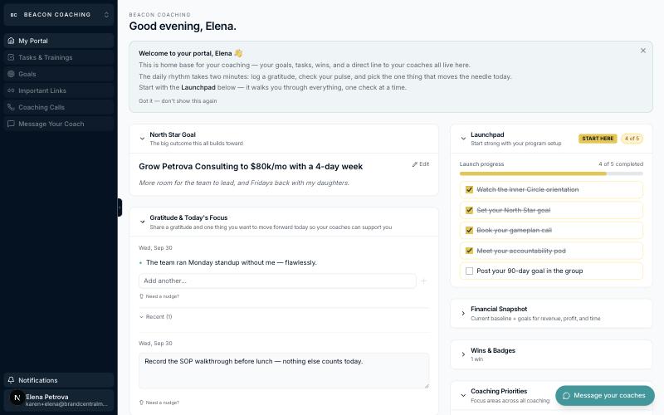Check Post your 90-day goal in the group

tap(469, 271)
